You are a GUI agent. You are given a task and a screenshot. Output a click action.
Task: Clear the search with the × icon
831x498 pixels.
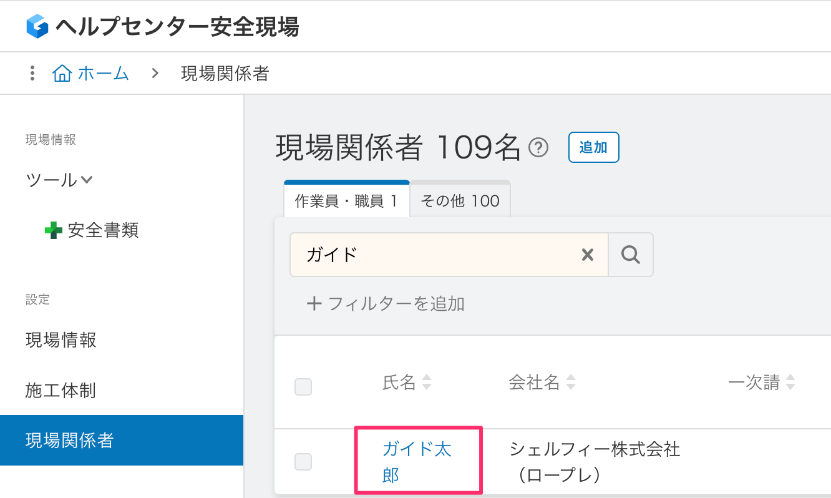pos(587,254)
